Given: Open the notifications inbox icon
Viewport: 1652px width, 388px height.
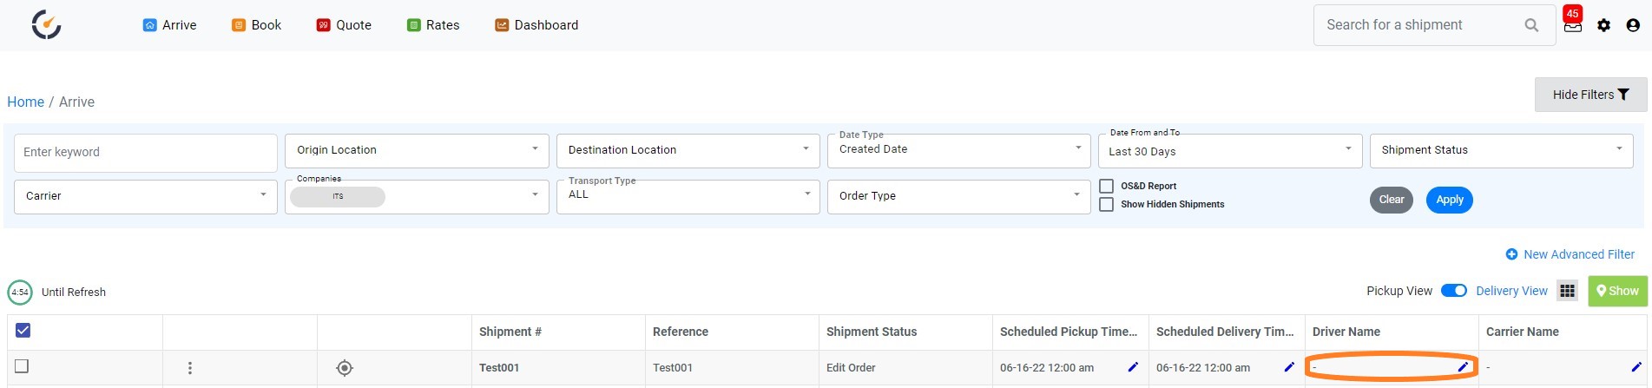Looking at the screenshot, I should click(1572, 26).
